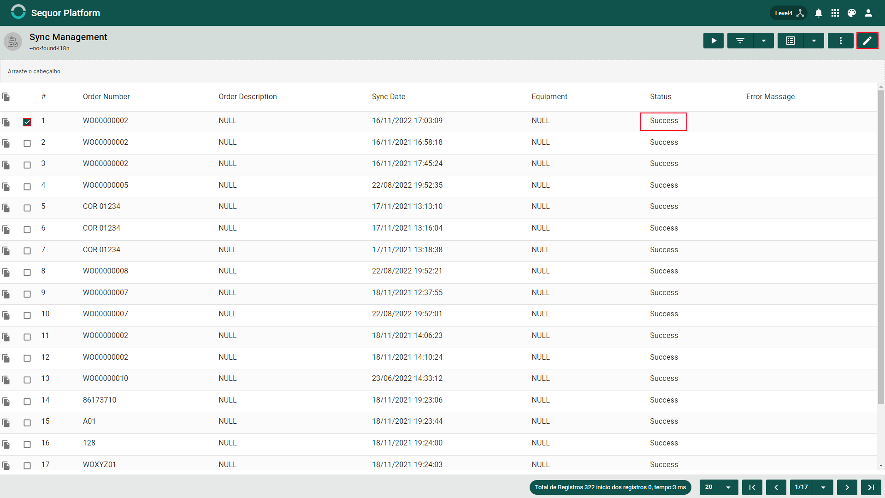Select row 5 COR 01234 checkbox
885x498 pixels.
click(x=27, y=208)
